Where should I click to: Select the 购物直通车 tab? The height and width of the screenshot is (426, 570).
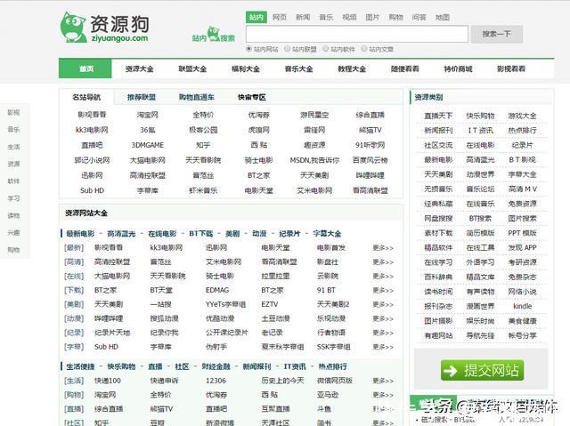click(197, 97)
